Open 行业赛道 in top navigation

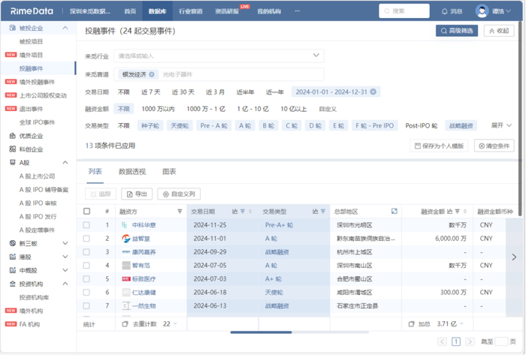[x=191, y=11]
